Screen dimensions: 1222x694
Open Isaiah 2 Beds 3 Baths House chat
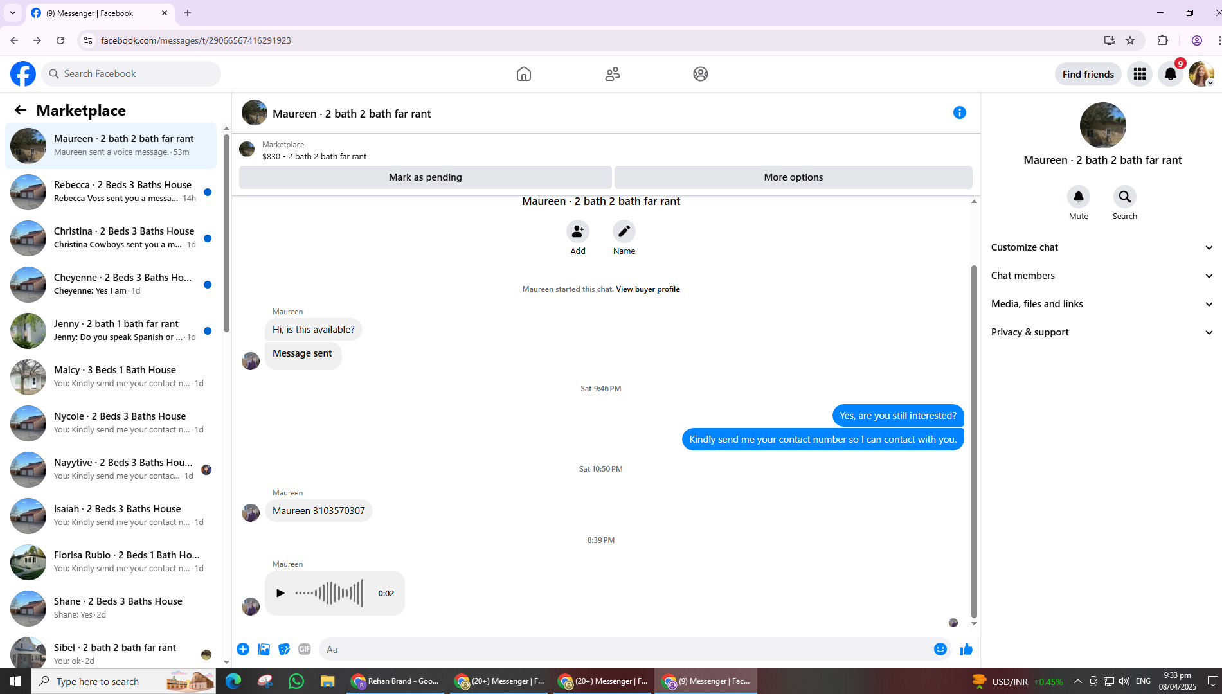pos(111,515)
